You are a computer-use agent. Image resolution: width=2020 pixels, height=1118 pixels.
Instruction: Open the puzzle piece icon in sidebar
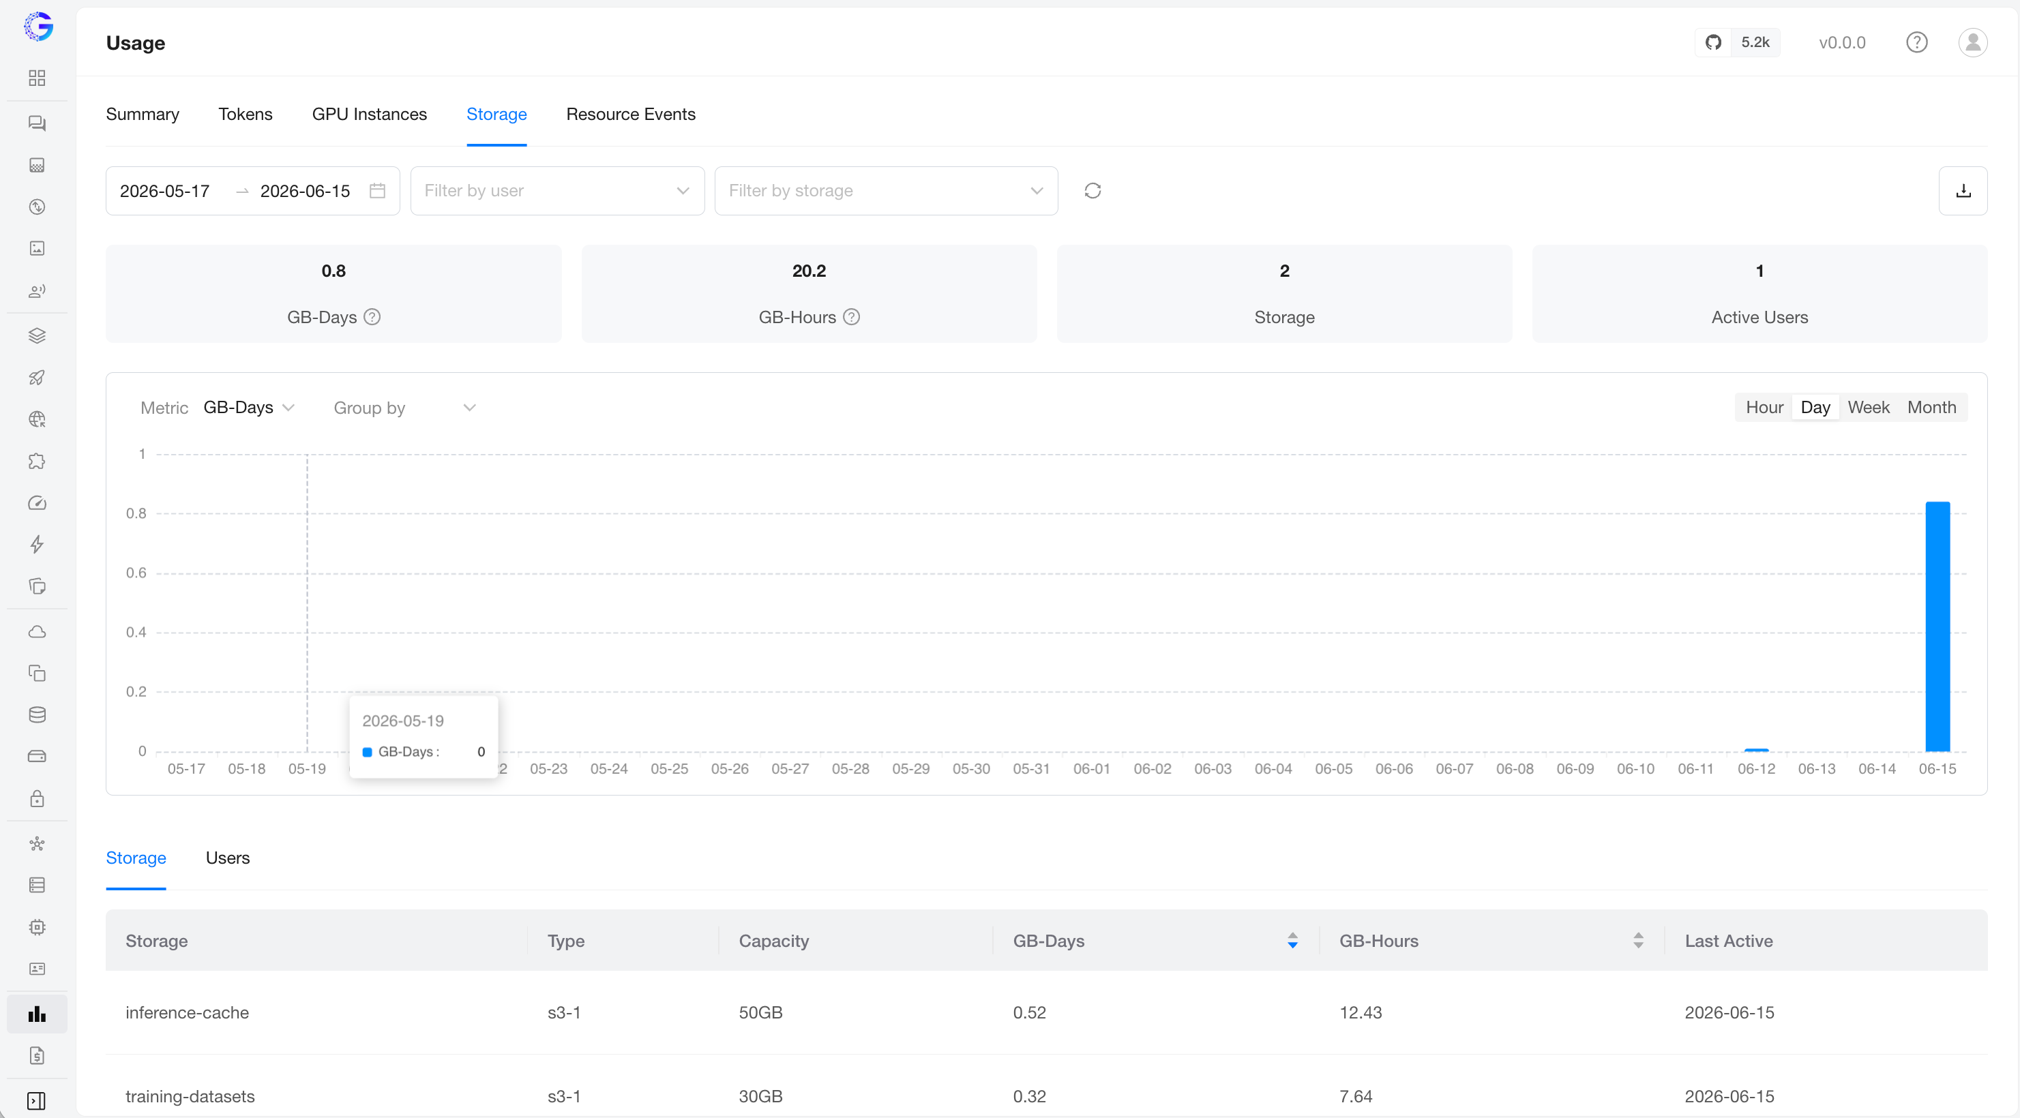tap(37, 461)
